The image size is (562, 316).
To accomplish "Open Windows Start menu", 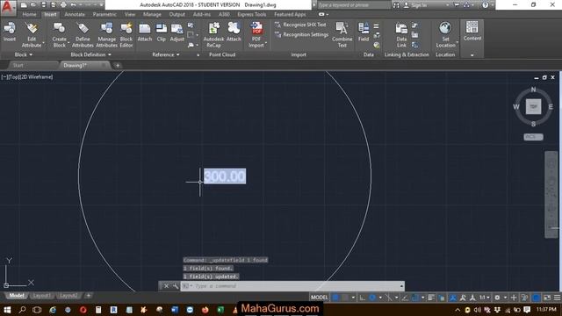I will [x=7, y=310].
